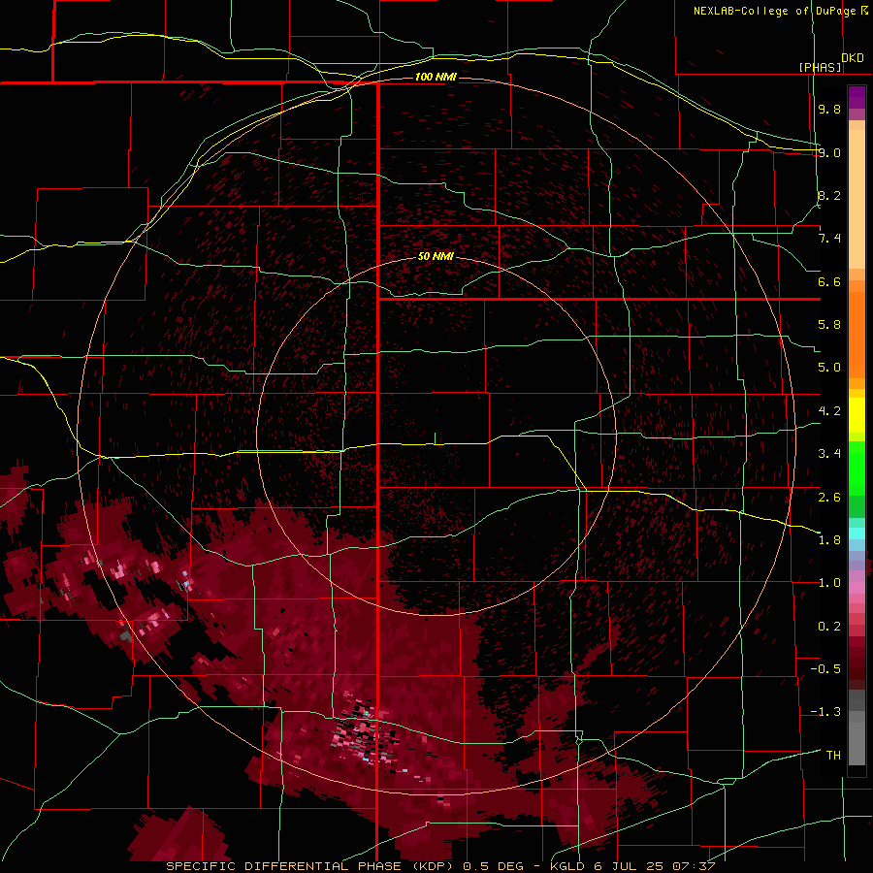Pick the cyan segment of the color bar
Viewport: 873px width, 873px height.
[857, 533]
